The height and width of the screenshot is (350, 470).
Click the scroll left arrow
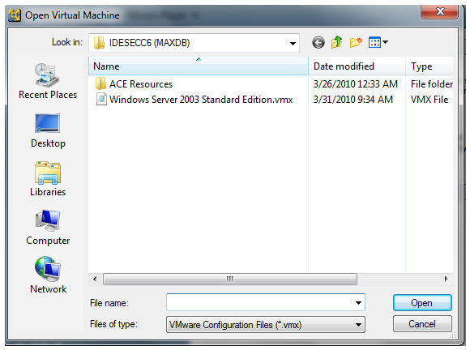click(95, 279)
